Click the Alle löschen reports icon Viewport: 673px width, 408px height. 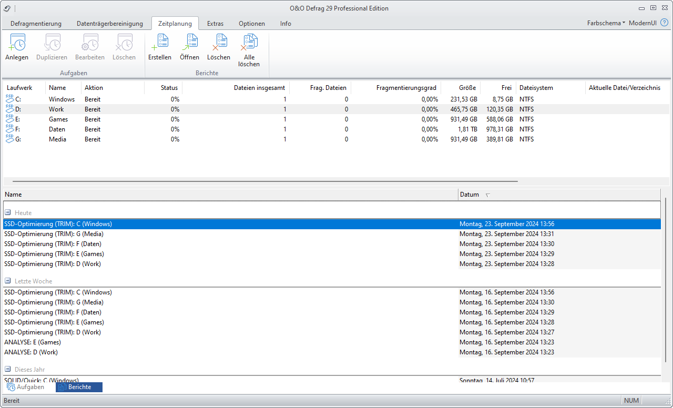pos(249,42)
